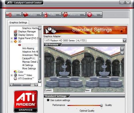Select Display Options in the tree
134x113 pixels.
point(26,35)
